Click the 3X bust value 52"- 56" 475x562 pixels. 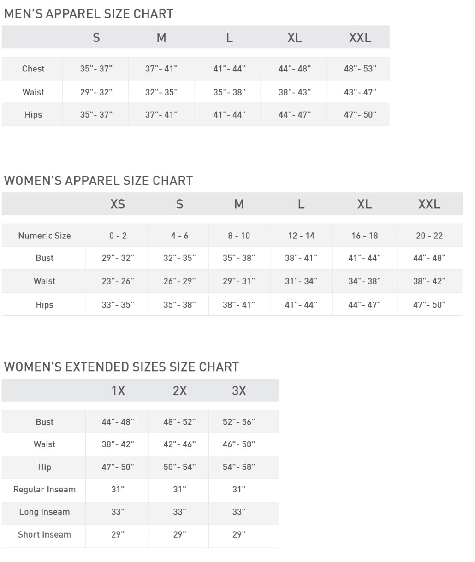pyautogui.click(x=239, y=422)
